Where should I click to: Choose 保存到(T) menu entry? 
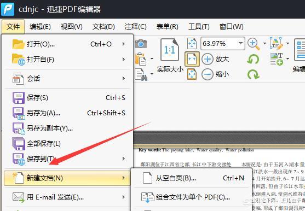pyautogui.click(x=67, y=159)
